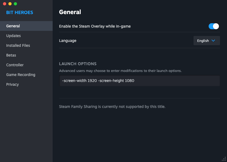227x162 pixels.
Task: Maximize the window using the green button
Action: (x=15, y=4)
